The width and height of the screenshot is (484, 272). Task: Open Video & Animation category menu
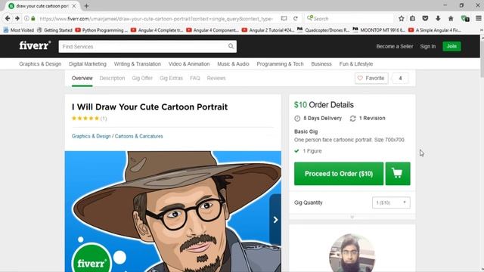tap(189, 63)
